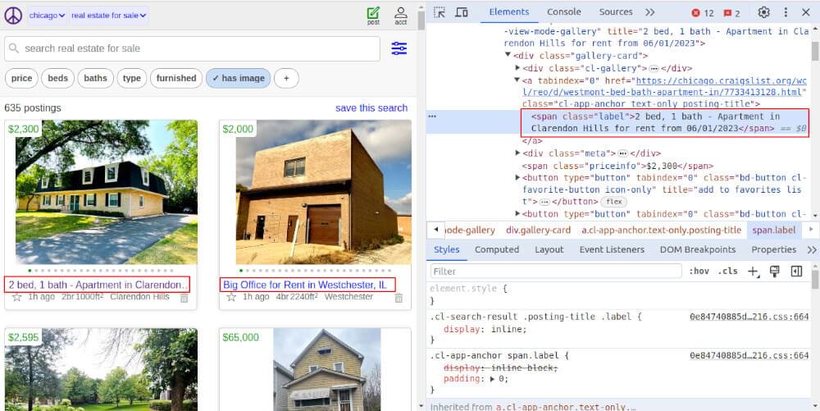Click the craigslist peace sign logo
Viewport: 820px width, 411px height.
click(13, 16)
